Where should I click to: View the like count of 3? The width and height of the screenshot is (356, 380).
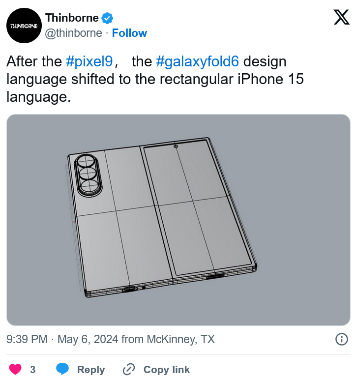(33, 370)
